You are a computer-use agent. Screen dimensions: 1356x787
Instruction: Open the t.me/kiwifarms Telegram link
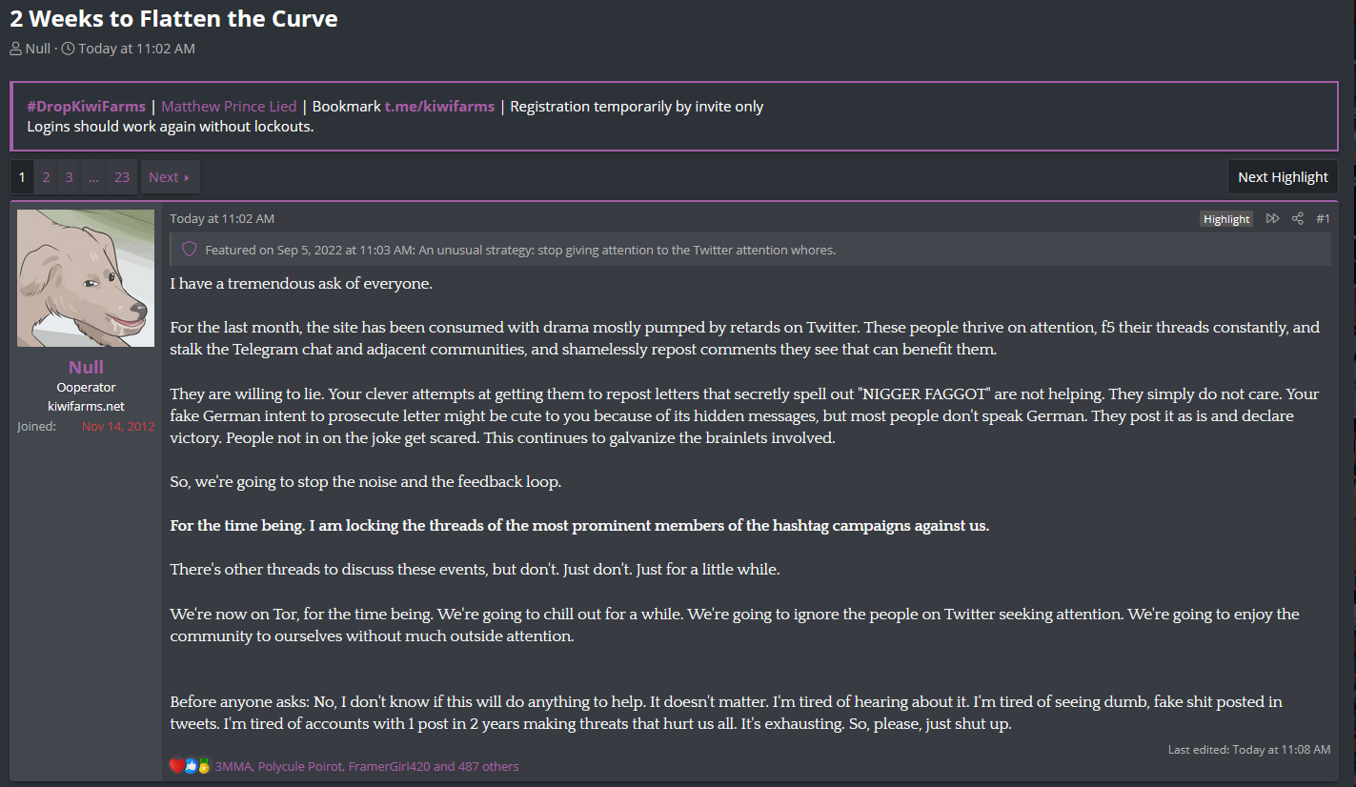click(x=439, y=107)
